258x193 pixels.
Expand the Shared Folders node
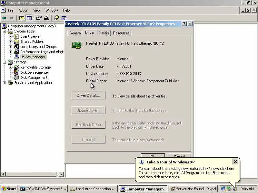coord(11,42)
